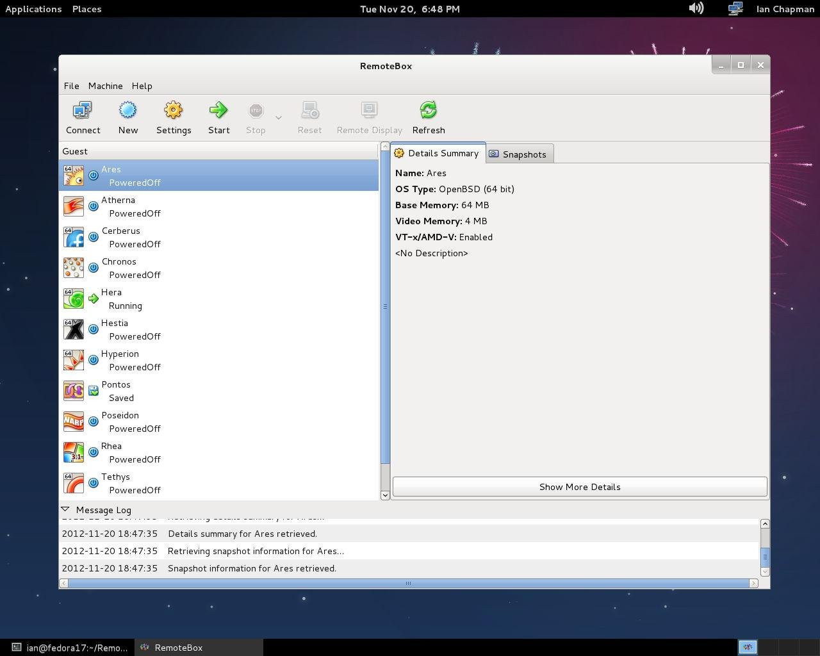Collapse the Message Log expander

(65, 510)
